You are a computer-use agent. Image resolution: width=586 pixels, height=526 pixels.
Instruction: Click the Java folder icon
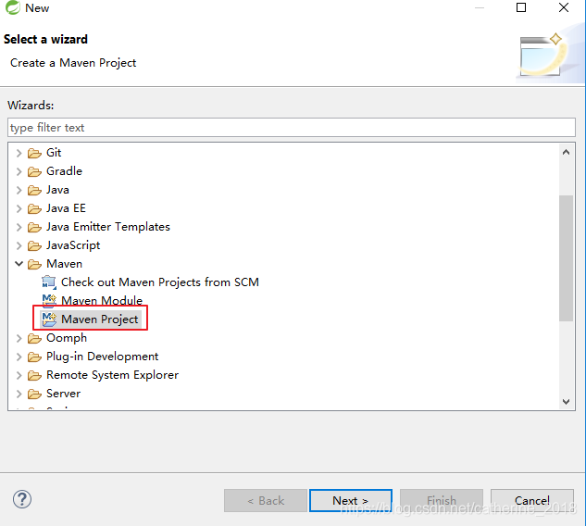pos(34,190)
